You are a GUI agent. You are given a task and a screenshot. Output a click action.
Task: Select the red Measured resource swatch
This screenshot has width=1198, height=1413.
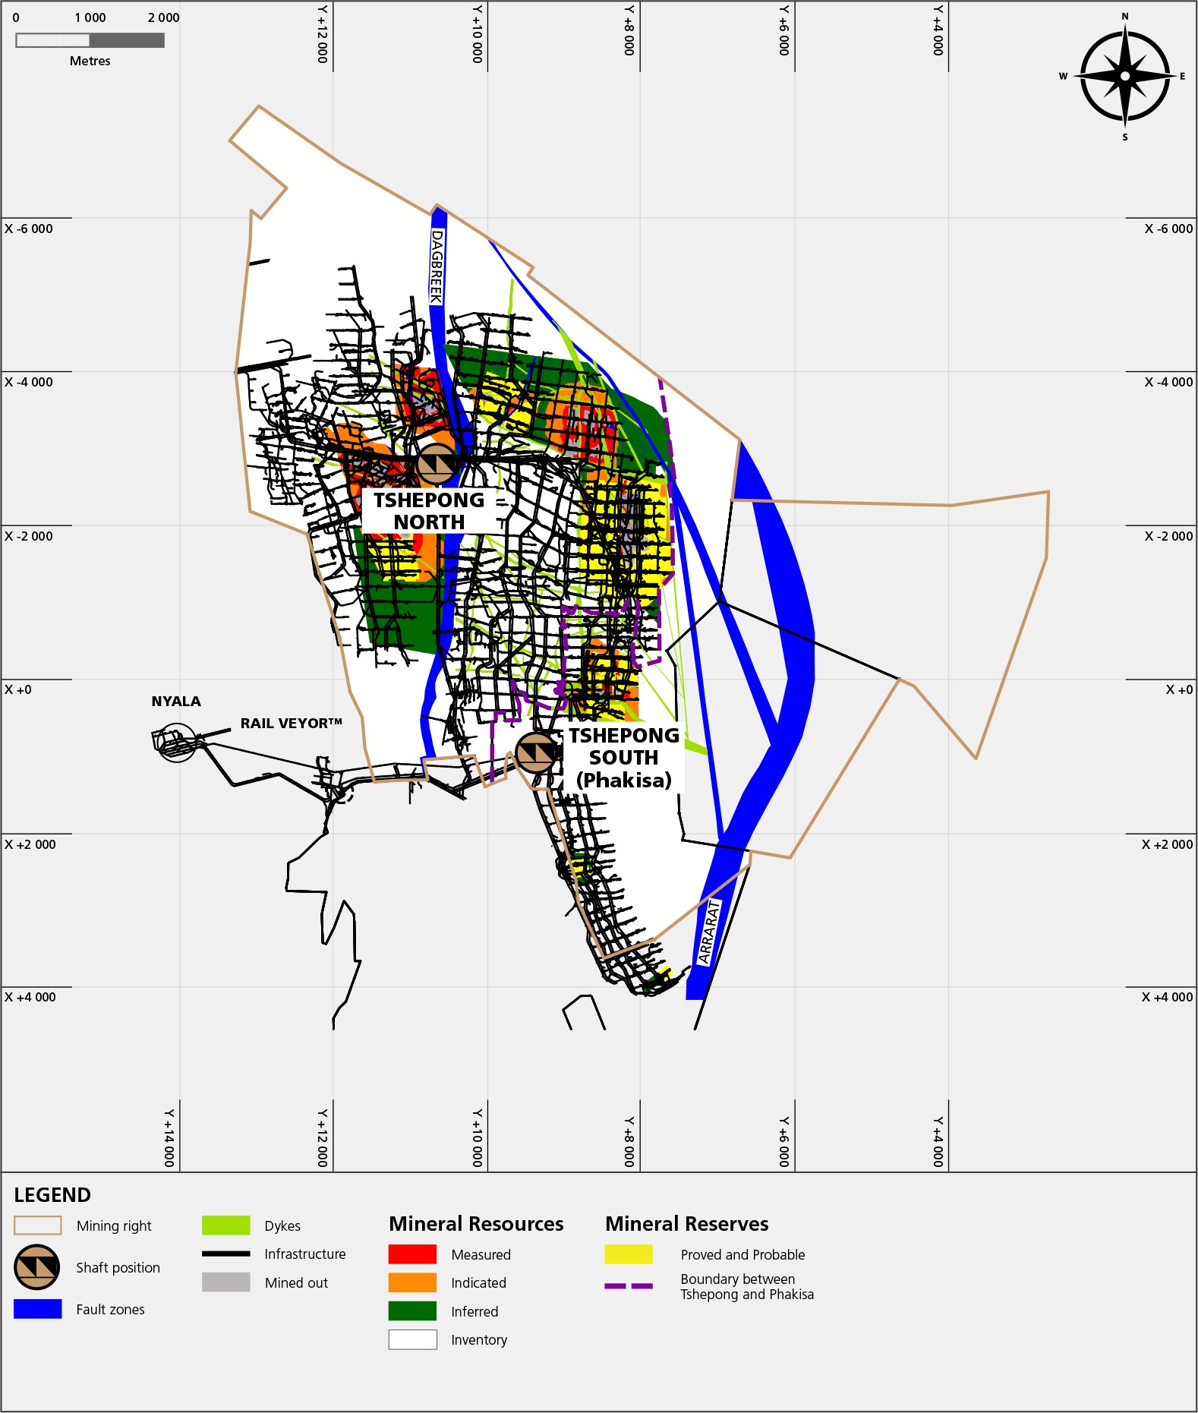coord(412,1254)
